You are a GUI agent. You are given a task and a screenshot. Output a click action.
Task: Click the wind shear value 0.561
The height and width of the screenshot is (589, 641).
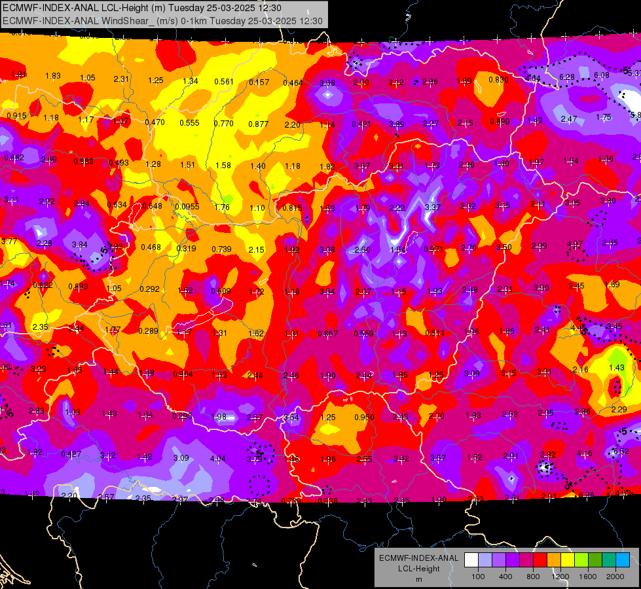[x=224, y=82]
